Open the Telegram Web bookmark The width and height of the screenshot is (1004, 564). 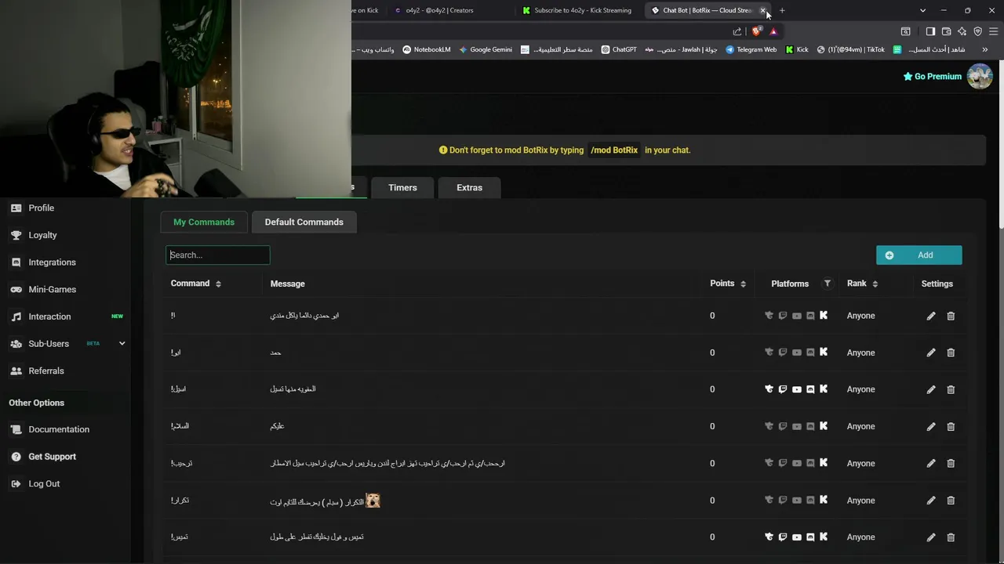pos(751,49)
